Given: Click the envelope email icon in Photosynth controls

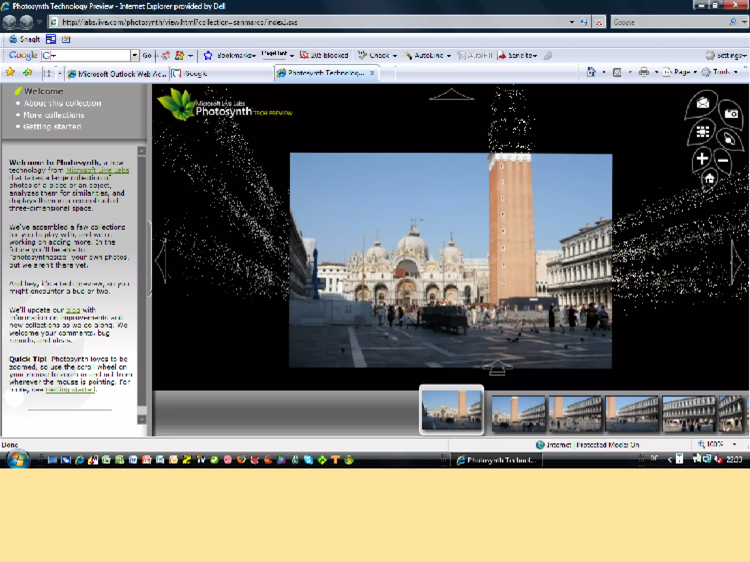Looking at the screenshot, I should 702,104.
